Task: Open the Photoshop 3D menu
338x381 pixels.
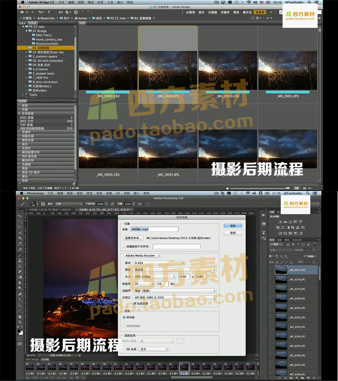Action: (x=118, y=193)
